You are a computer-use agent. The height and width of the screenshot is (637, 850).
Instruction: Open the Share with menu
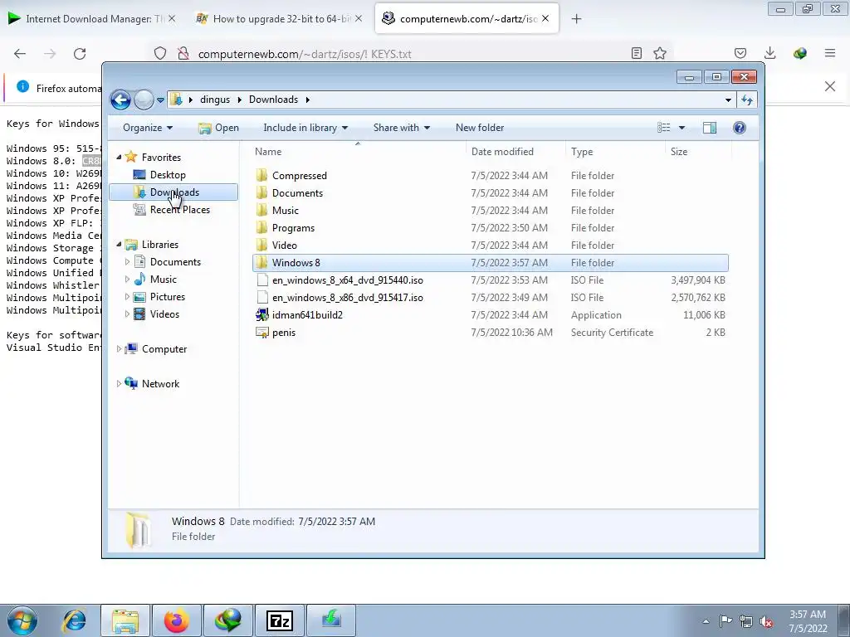(x=401, y=128)
